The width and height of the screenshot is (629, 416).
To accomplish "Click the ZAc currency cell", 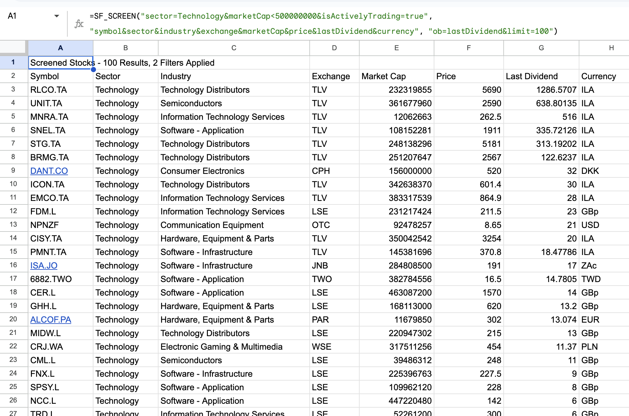I will point(604,266).
